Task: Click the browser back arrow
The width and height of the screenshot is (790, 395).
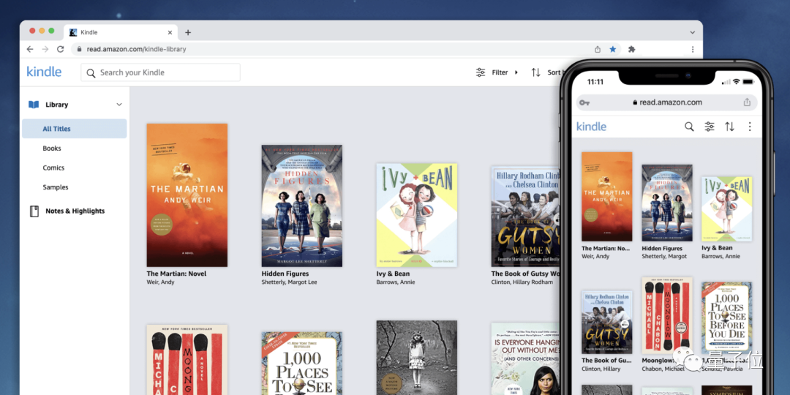Action: (30, 49)
